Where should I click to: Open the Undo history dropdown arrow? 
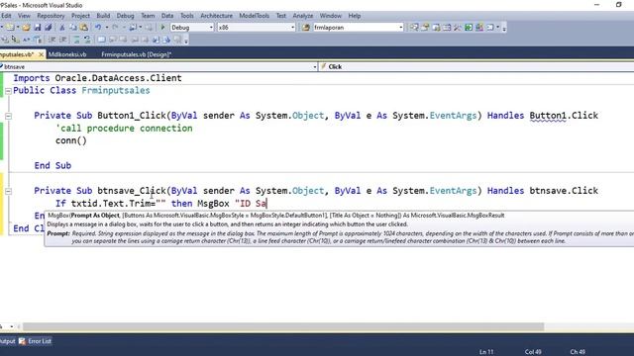coord(107,28)
